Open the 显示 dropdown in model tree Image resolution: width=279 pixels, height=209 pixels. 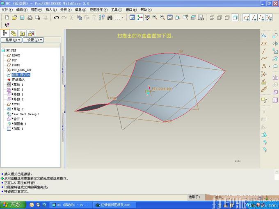(11, 40)
